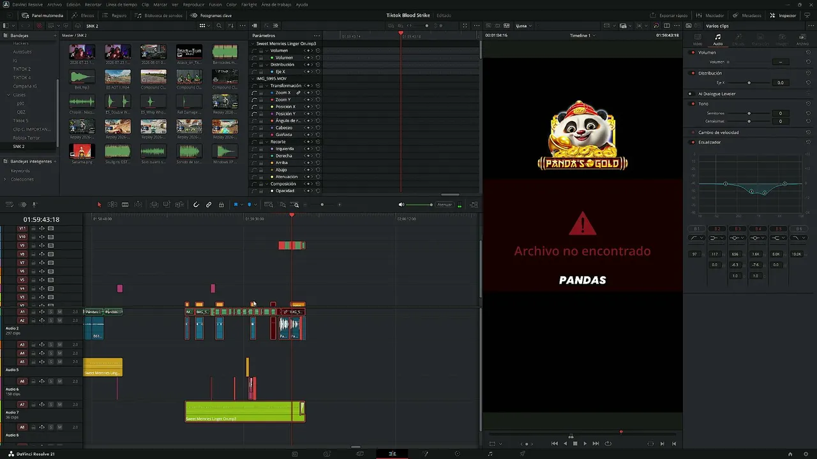The height and width of the screenshot is (459, 817).
Task: Open the Fusion menu
Action: [x=215, y=4]
